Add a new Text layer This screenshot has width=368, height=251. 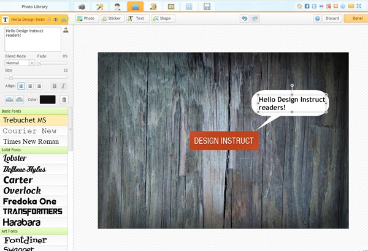click(x=138, y=18)
